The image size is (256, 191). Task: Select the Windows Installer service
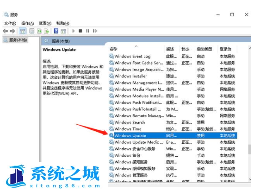coord(173,76)
